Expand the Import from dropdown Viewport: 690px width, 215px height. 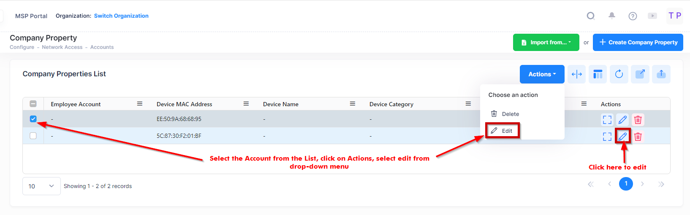tap(546, 43)
